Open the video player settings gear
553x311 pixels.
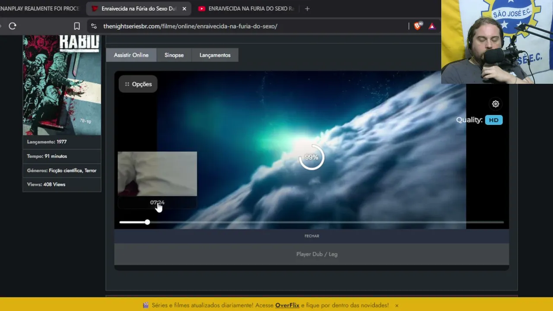pos(496,104)
